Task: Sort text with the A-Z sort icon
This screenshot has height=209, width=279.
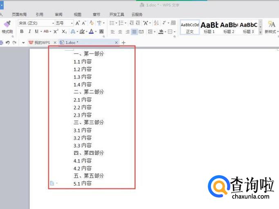Action: pos(156,23)
